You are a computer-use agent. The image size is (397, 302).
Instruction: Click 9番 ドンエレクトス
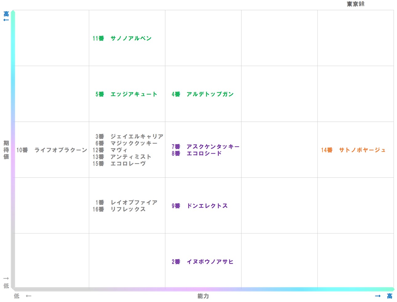pos(199,206)
